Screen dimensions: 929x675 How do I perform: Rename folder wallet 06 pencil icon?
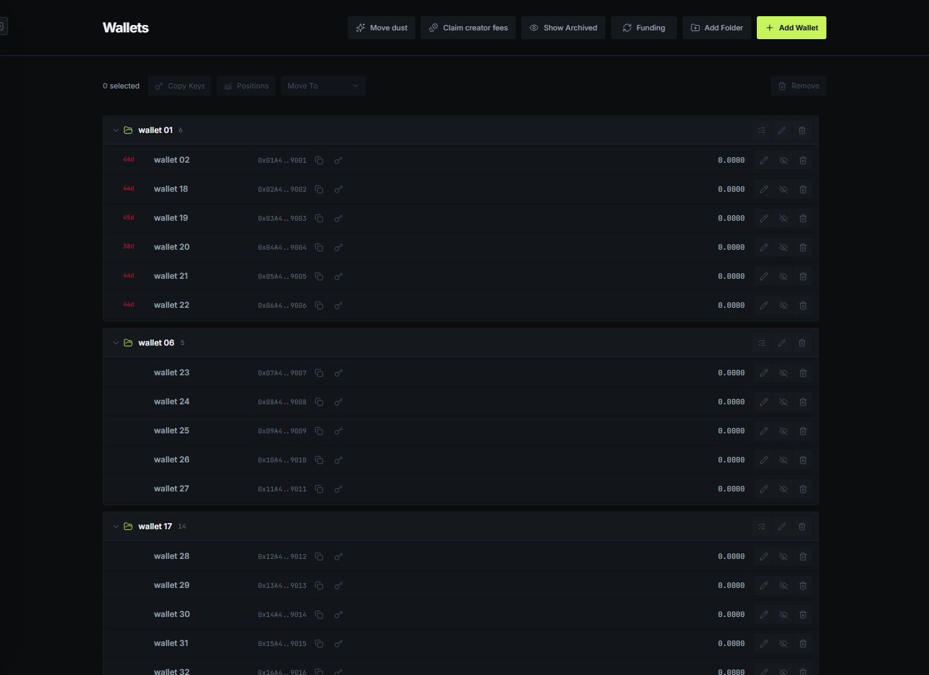tap(782, 343)
